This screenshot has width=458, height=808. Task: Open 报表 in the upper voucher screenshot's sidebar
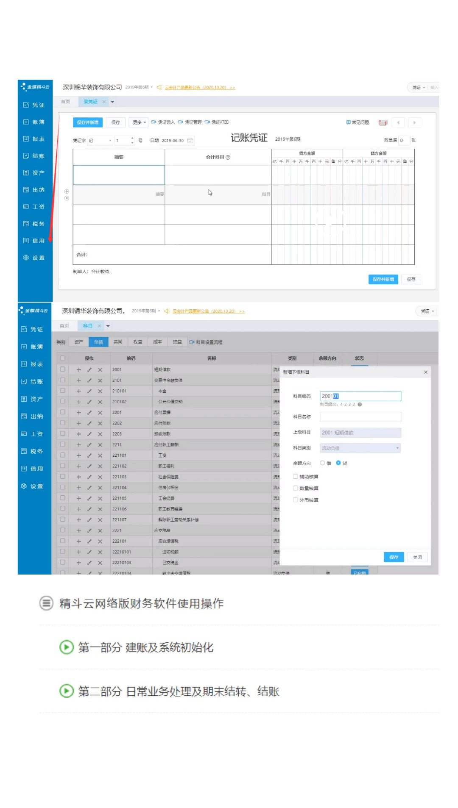(x=34, y=139)
